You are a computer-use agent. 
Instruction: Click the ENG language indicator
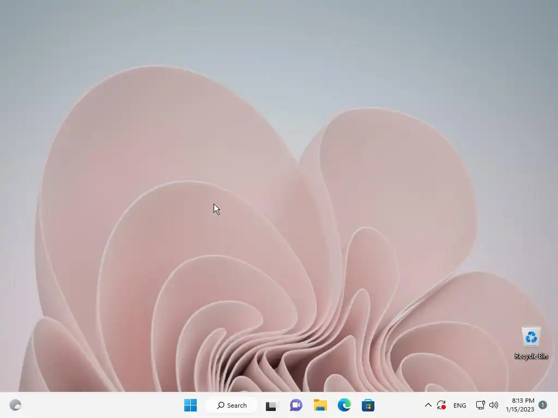[x=460, y=405]
